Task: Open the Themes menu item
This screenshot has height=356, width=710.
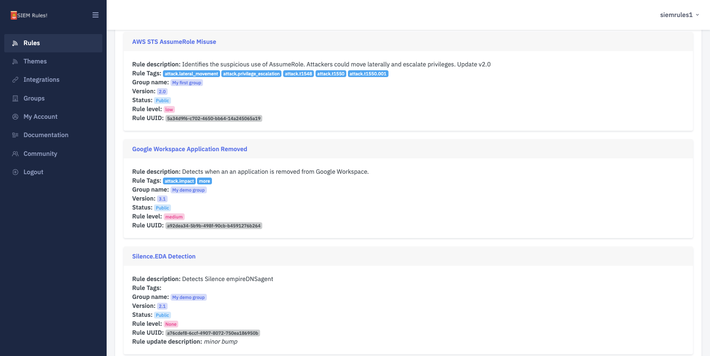Action: (x=35, y=61)
